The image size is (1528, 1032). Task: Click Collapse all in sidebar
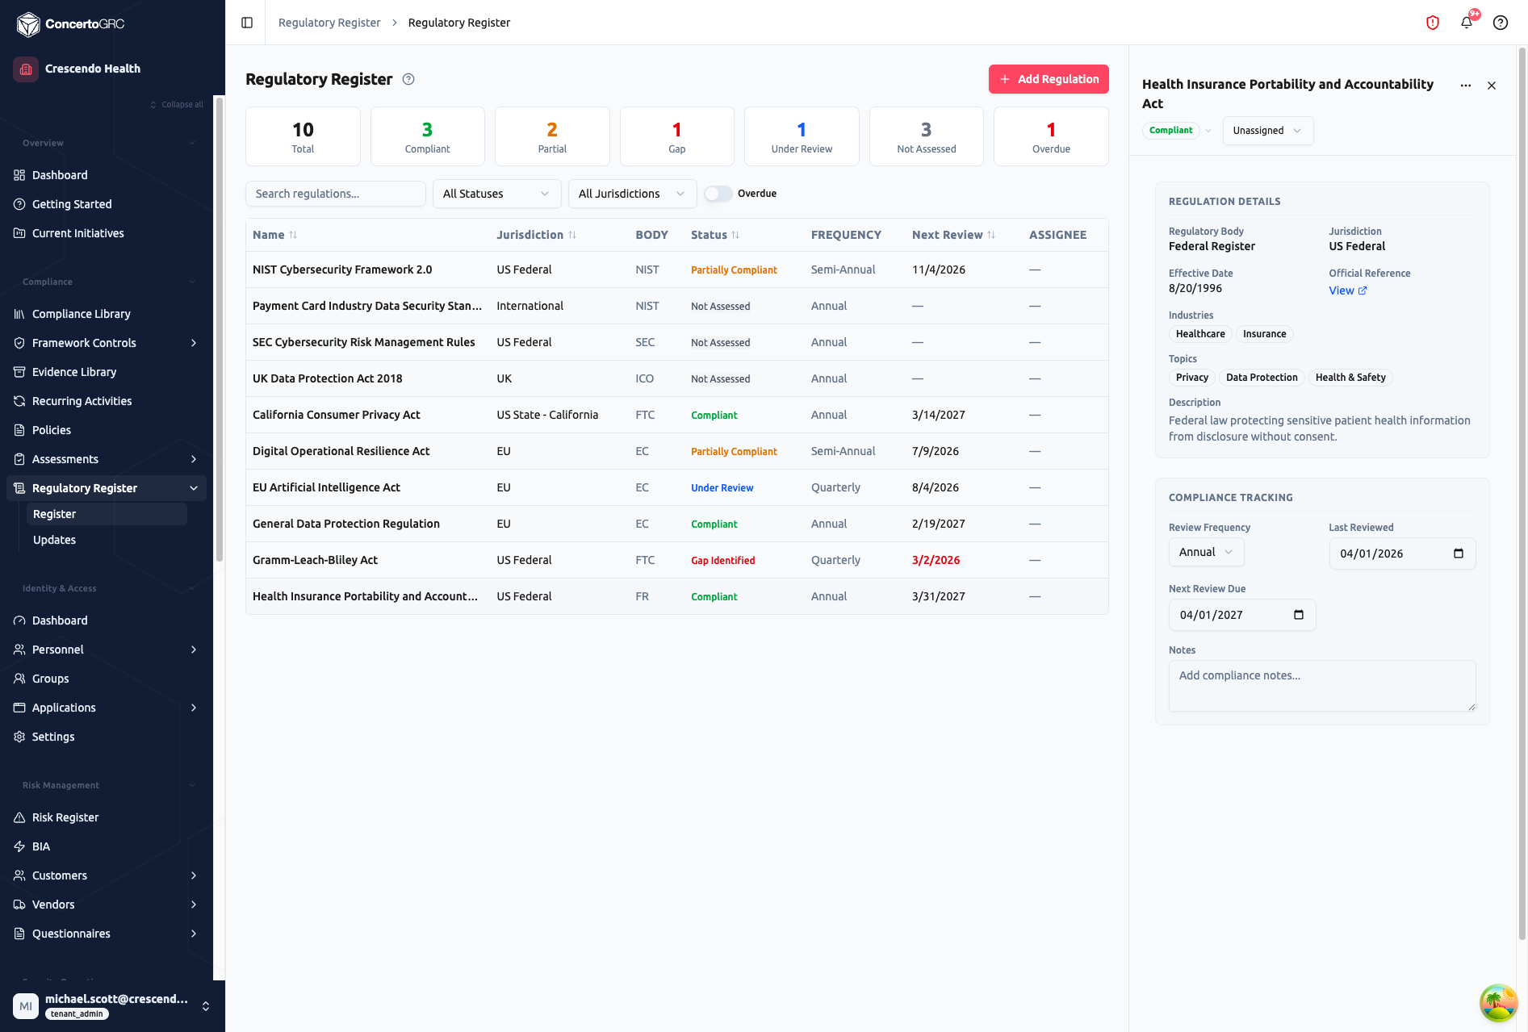tap(177, 105)
